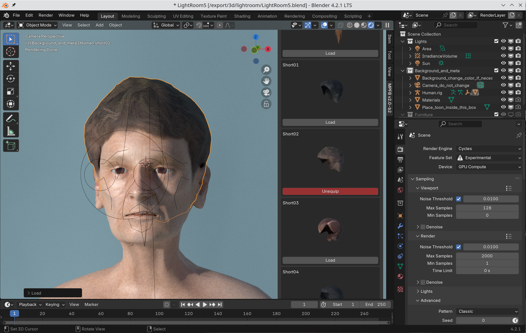Hide the Area light eye icon
Image resolution: width=526 pixels, height=333 pixels.
pos(503,49)
